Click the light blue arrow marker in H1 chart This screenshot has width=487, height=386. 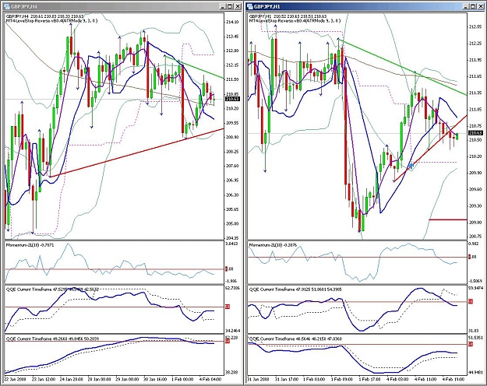(411, 166)
